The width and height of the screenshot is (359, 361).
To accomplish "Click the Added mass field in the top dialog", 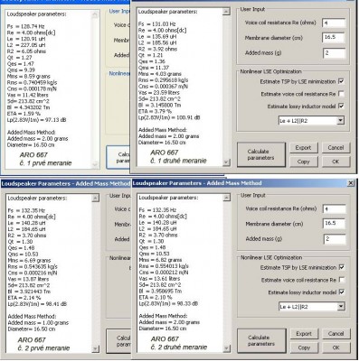I will 334,53.
